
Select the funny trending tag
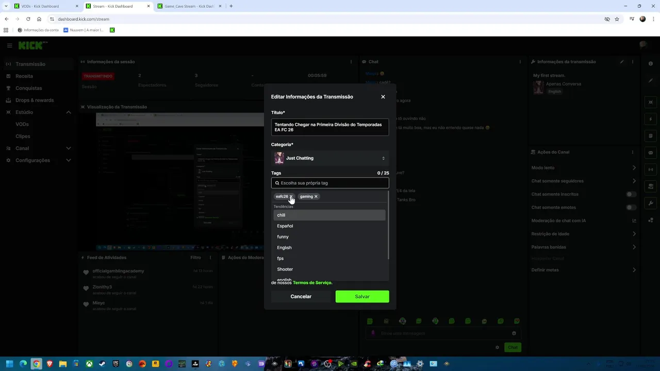tap(329, 237)
